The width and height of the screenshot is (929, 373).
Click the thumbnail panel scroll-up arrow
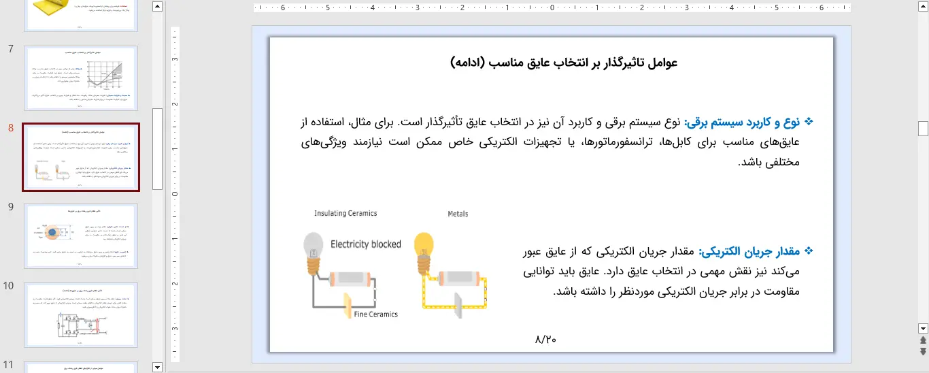(158, 7)
